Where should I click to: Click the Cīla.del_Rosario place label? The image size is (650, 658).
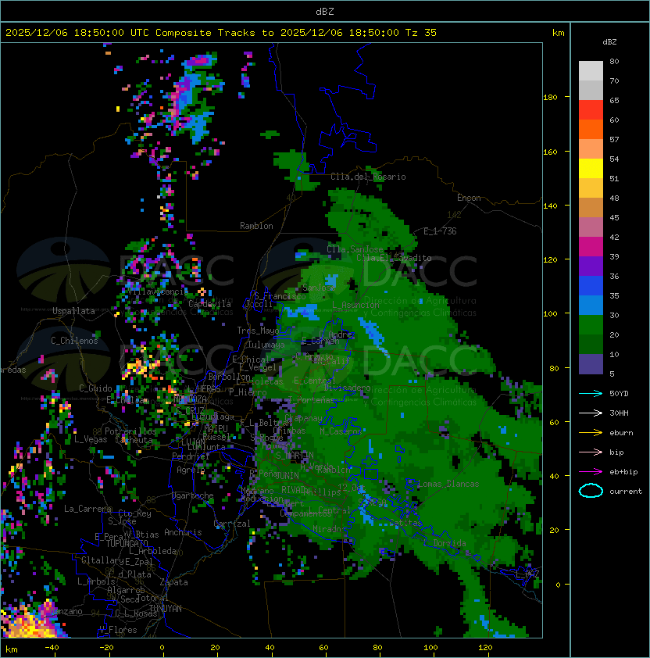368,177
